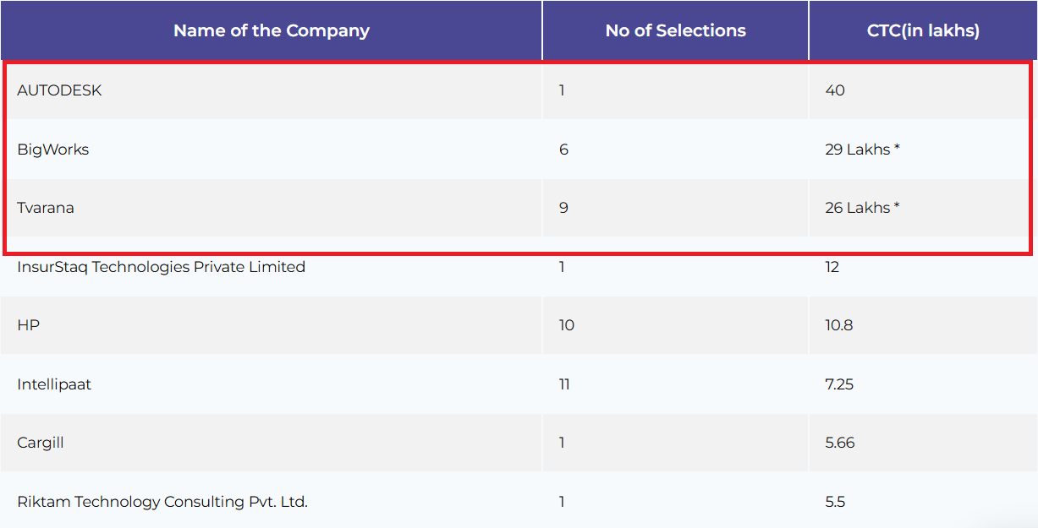This screenshot has width=1038, height=528.
Task: Click the '29 Lakhs *' CTC cell
Action: point(862,150)
